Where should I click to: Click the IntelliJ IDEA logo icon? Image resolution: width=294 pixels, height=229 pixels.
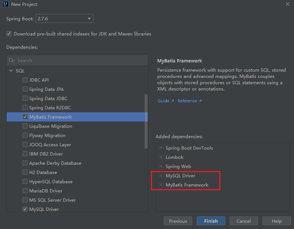point(6,4)
